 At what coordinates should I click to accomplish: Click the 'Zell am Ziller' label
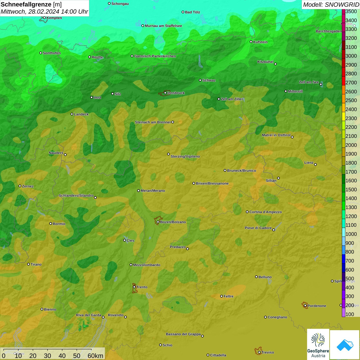click(232, 99)
